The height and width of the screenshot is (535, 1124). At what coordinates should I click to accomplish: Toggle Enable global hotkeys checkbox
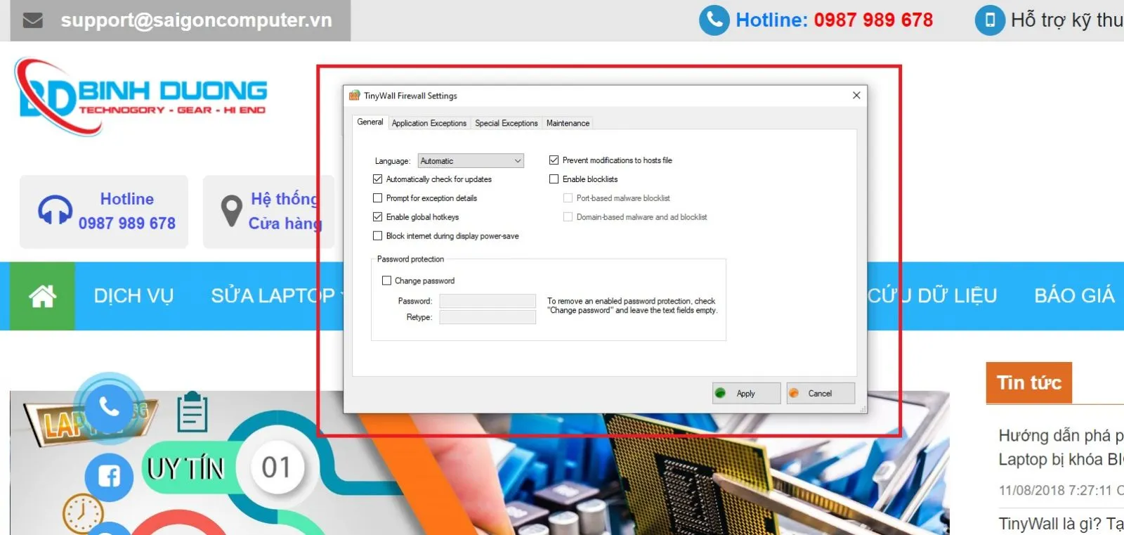[378, 217]
